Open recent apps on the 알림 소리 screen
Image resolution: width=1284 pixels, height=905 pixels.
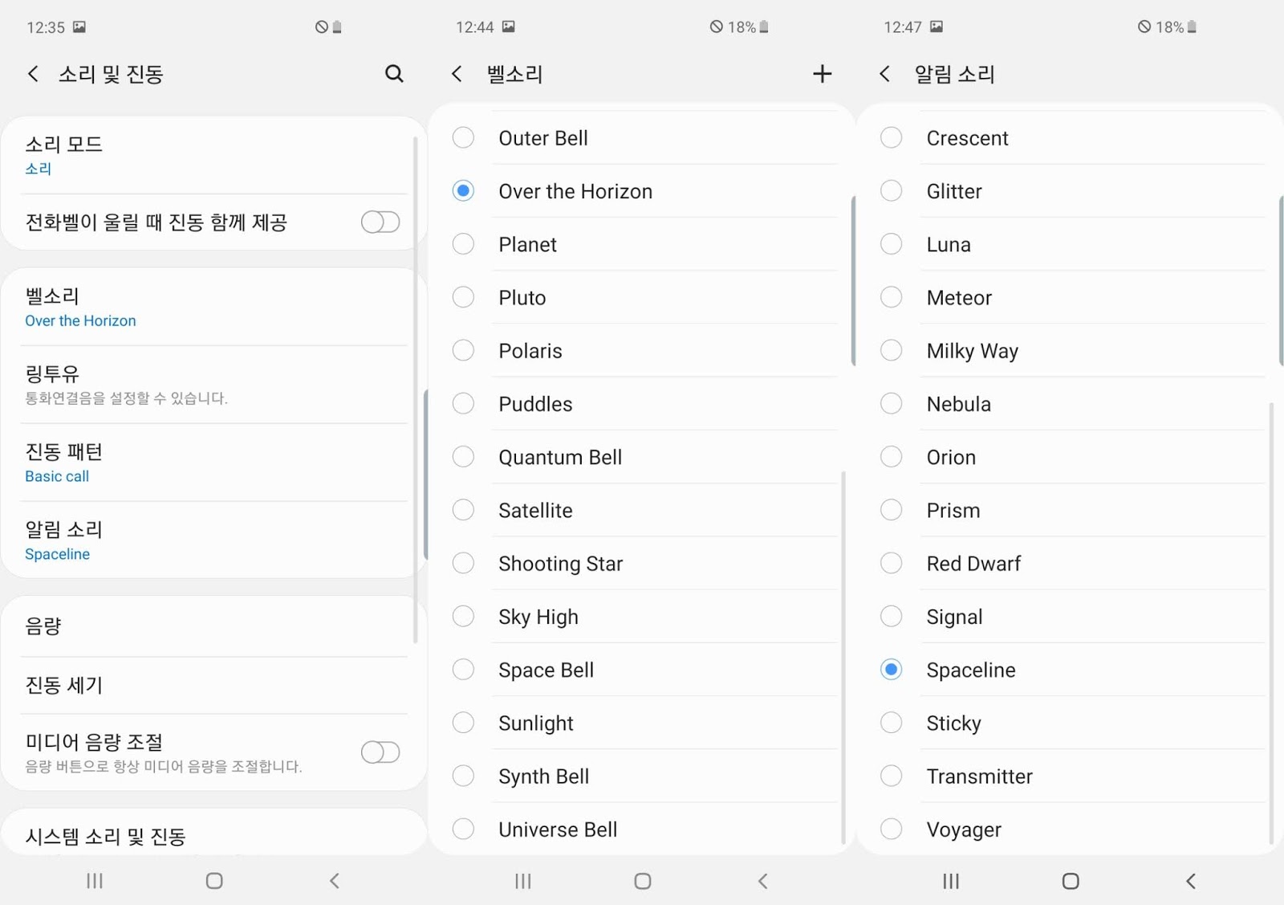[951, 881]
